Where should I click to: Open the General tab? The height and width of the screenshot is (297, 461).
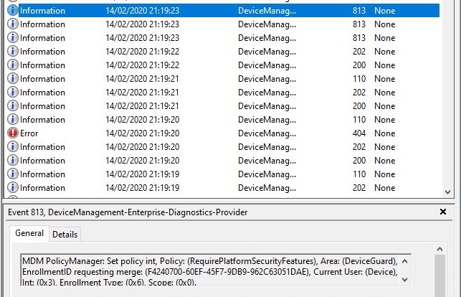[x=29, y=234]
